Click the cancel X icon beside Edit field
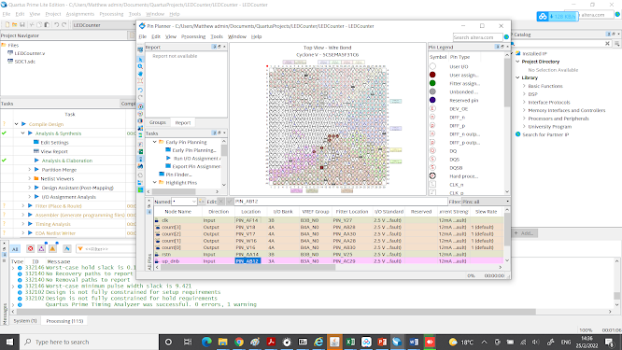This screenshot has height=350, width=622. (x=221, y=202)
